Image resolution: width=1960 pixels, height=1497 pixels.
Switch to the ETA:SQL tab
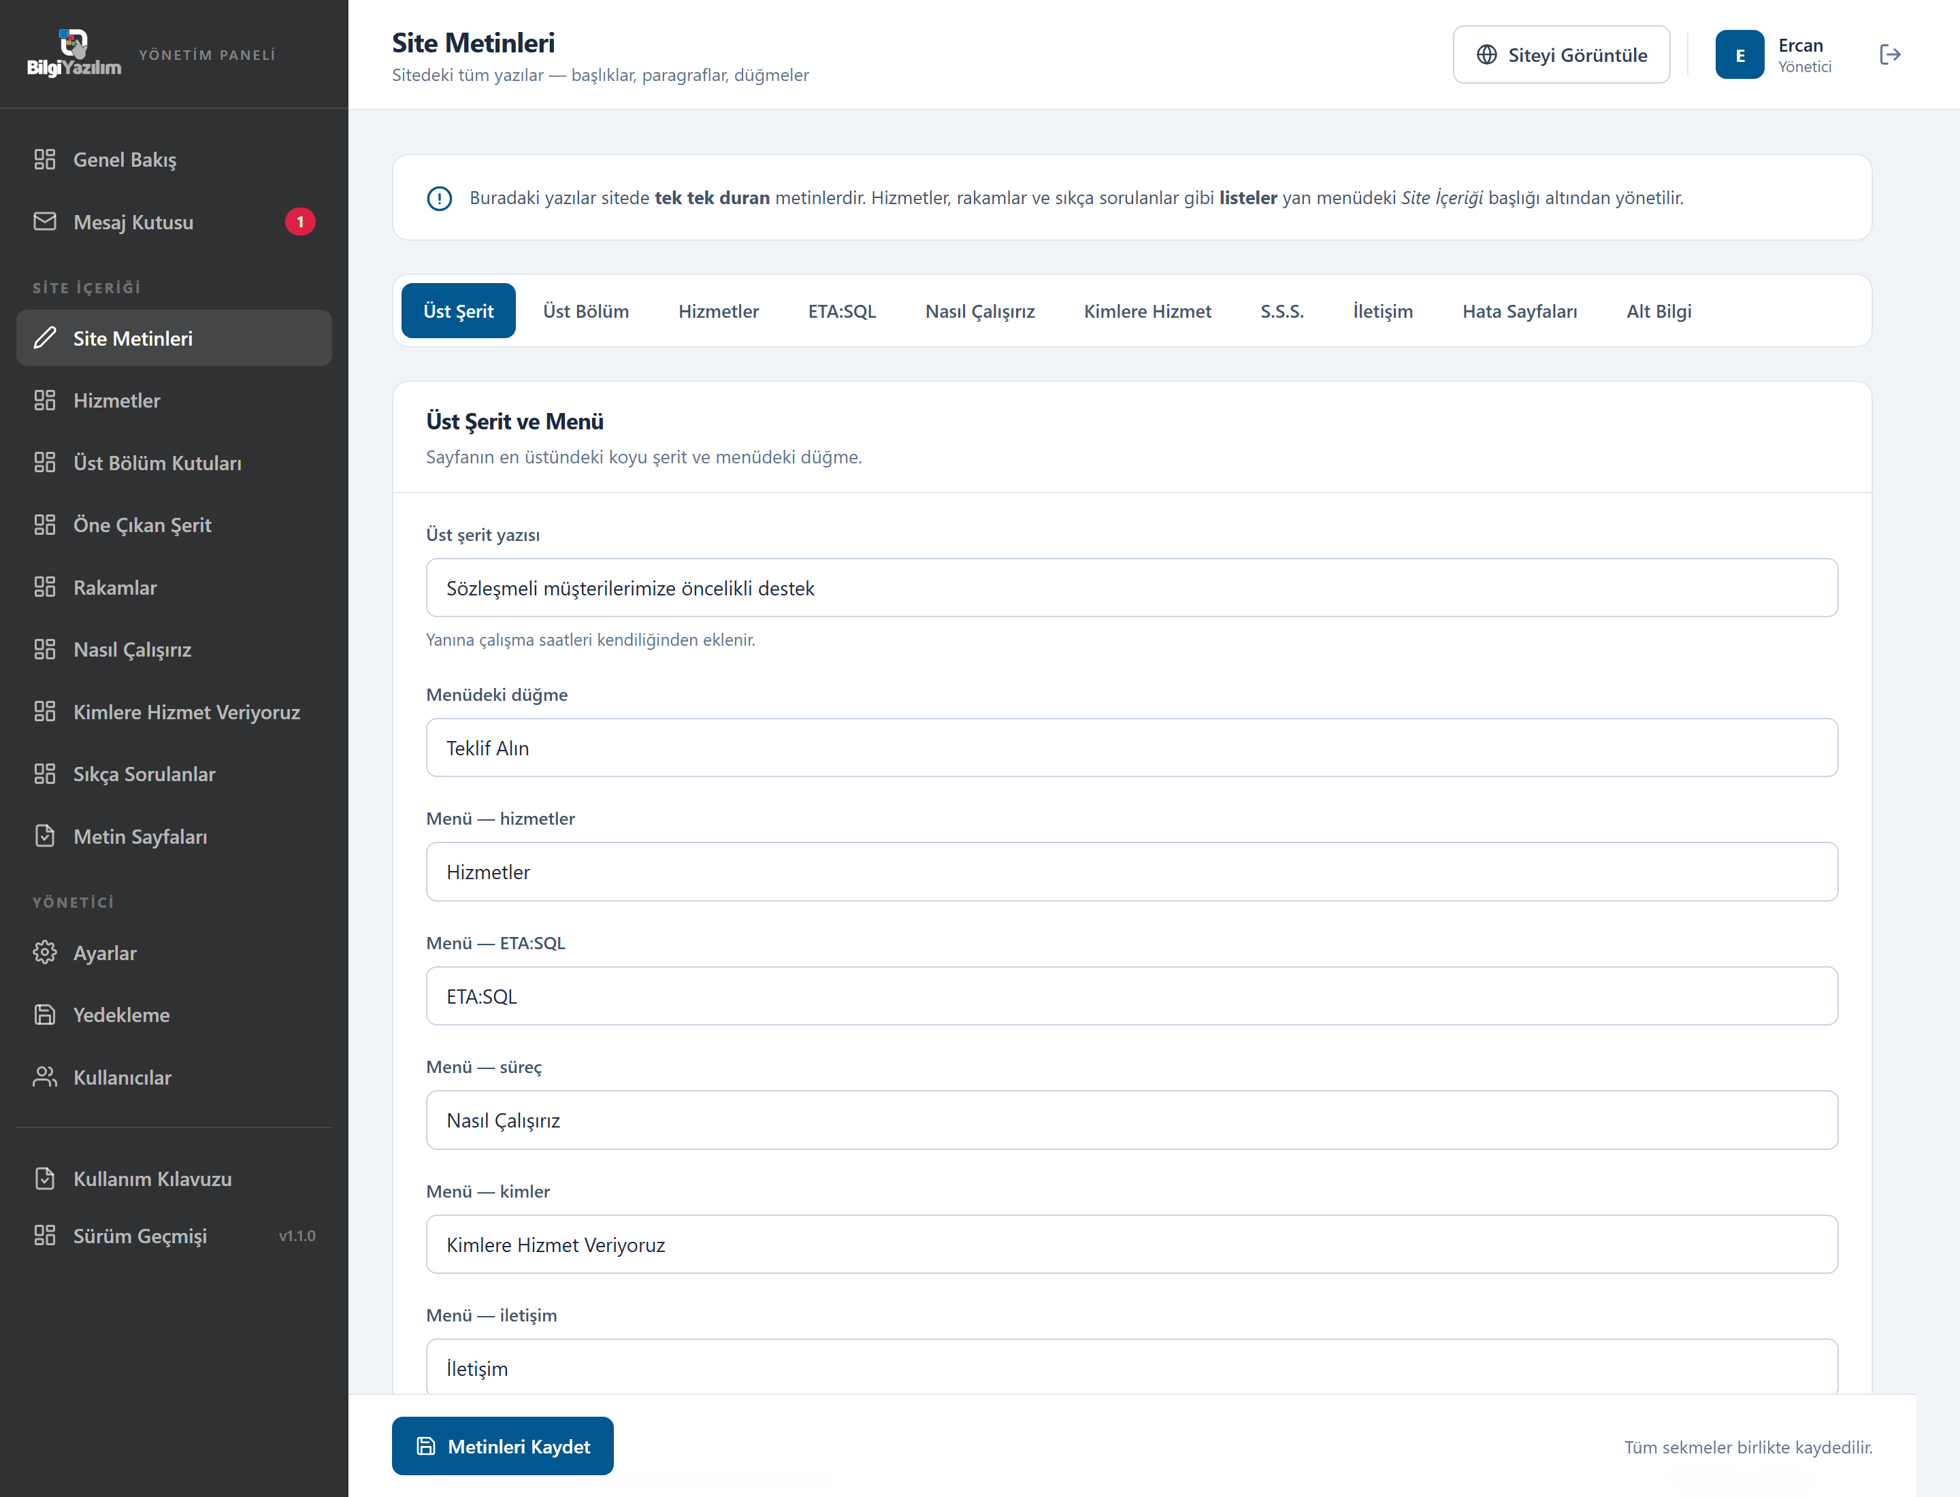pyautogui.click(x=841, y=311)
